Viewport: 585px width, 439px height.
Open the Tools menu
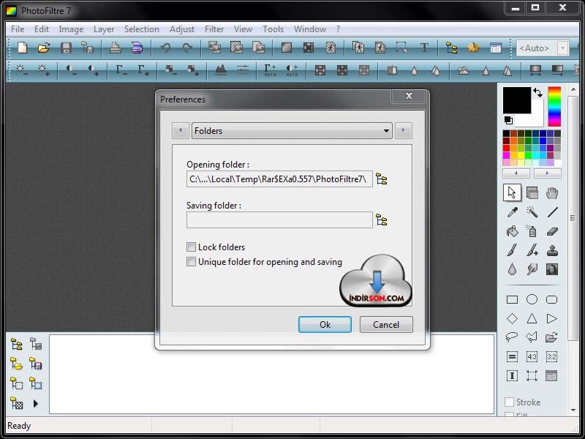coord(273,29)
